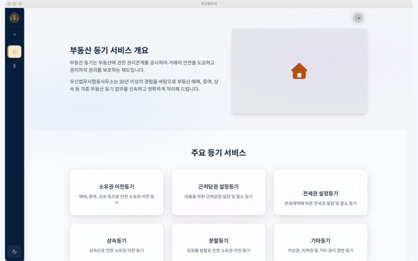Click paragraph starting 부동산 등기는 부동산에 관한

click(142, 66)
